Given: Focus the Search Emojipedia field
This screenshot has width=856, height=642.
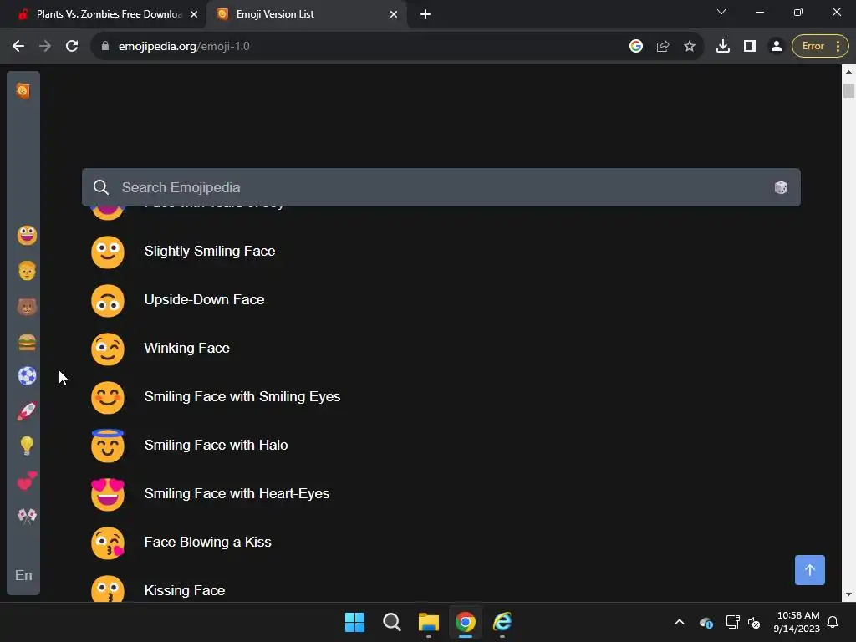Looking at the screenshot, I should pos(441,187).
